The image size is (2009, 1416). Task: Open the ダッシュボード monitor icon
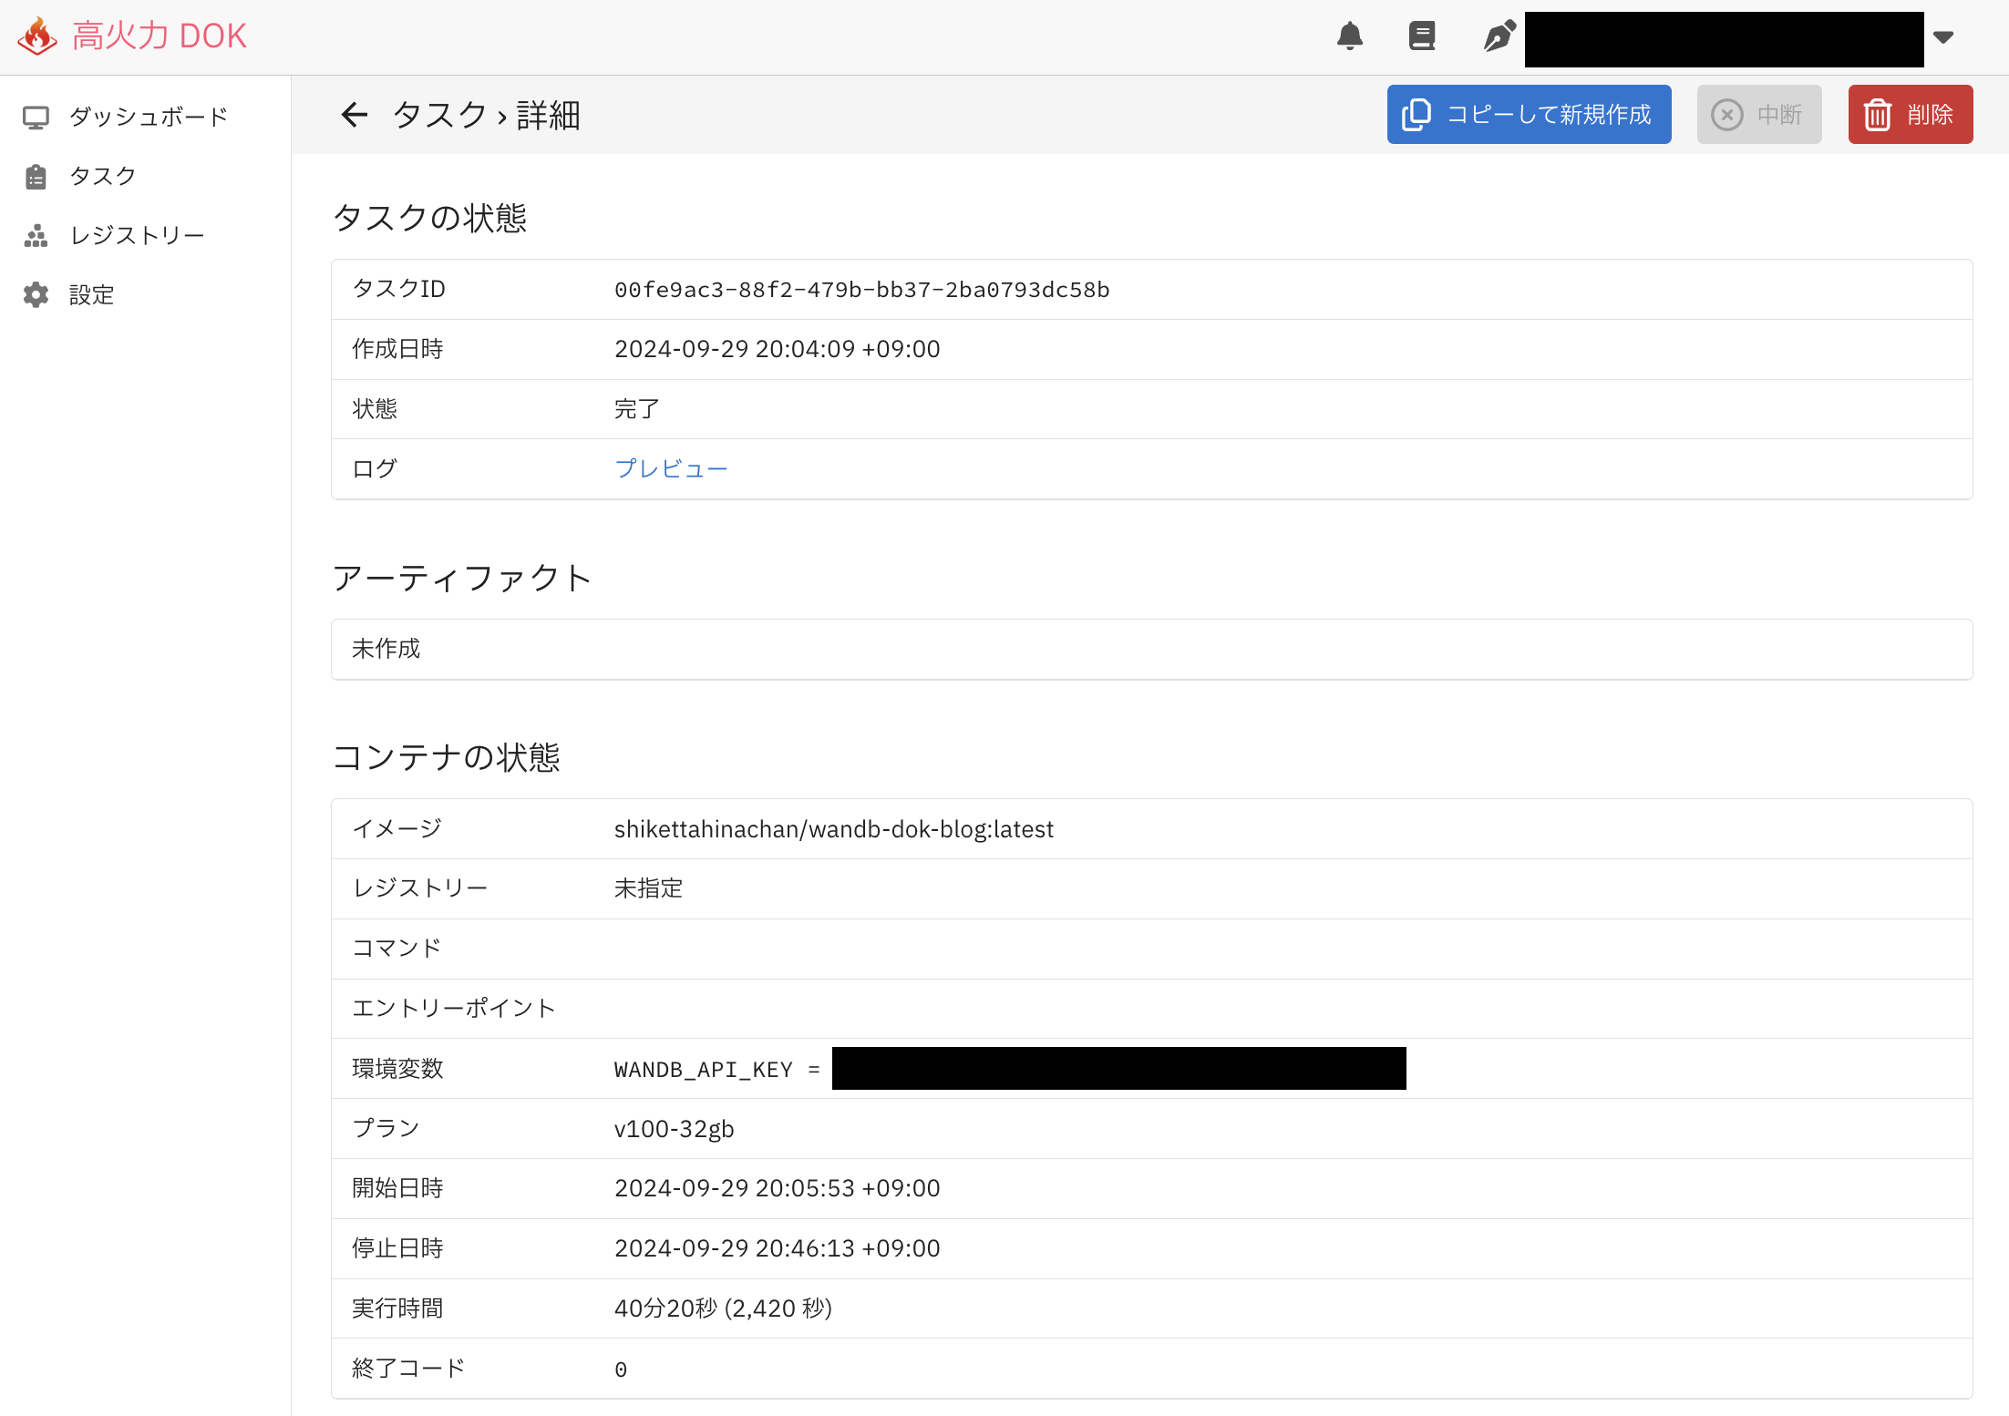[x=36, y=116]
